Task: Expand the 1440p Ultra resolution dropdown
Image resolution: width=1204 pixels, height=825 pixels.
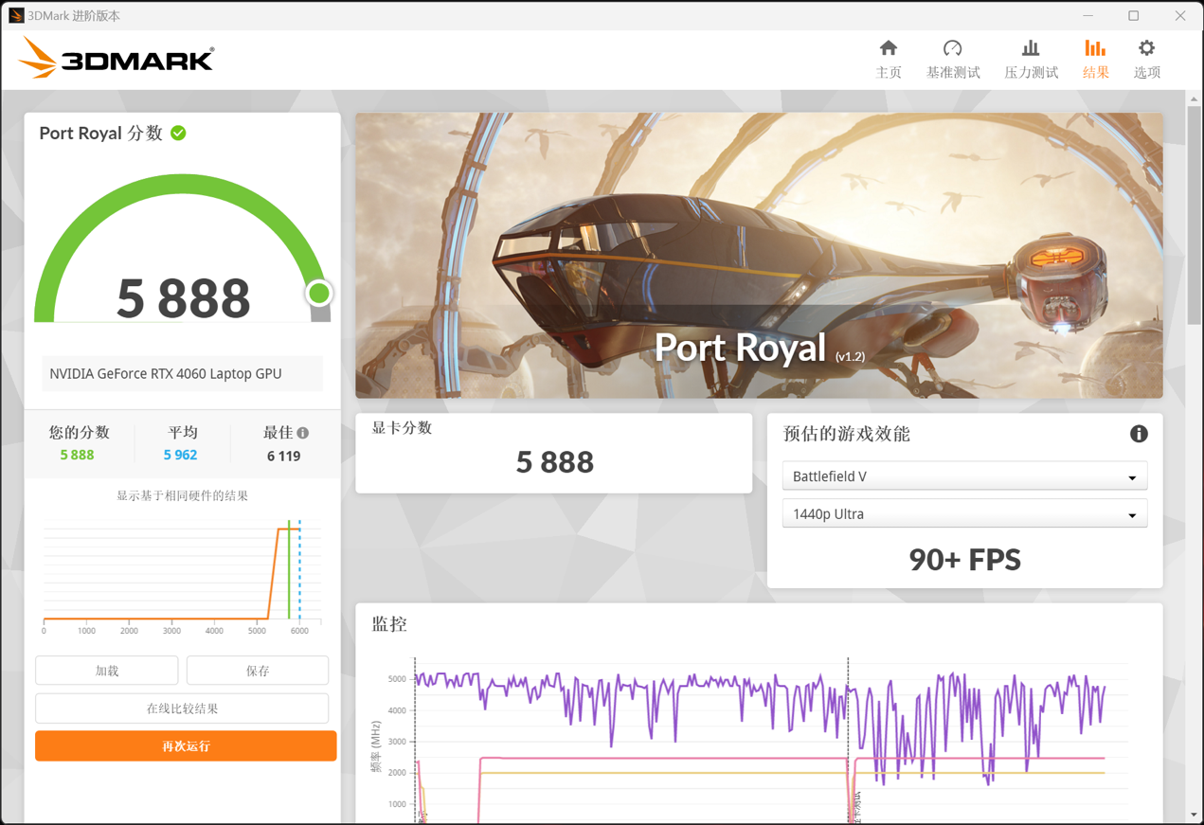Action: tap(964, 514)
